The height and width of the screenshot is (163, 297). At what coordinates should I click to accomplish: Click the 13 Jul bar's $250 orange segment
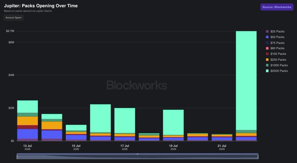pyautogui.click(x=28, y=121)
